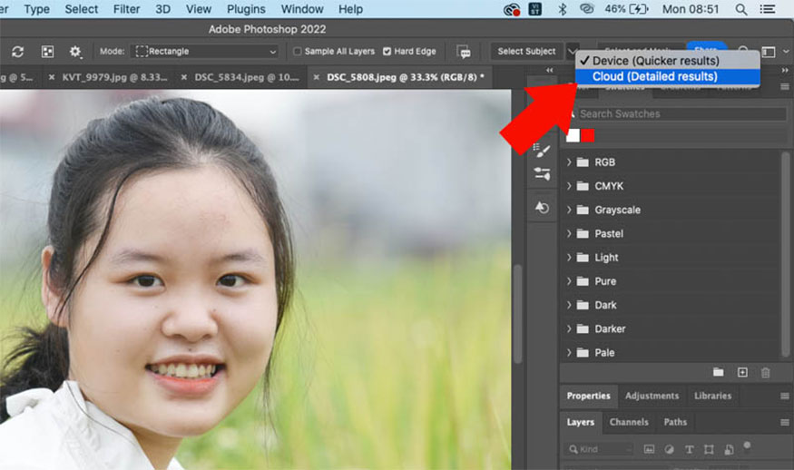Switch to the Channels tab
This screenshot has width=794, height=470.
tap(629, 422)
